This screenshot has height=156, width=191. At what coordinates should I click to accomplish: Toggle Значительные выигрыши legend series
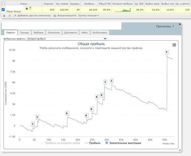123,143
